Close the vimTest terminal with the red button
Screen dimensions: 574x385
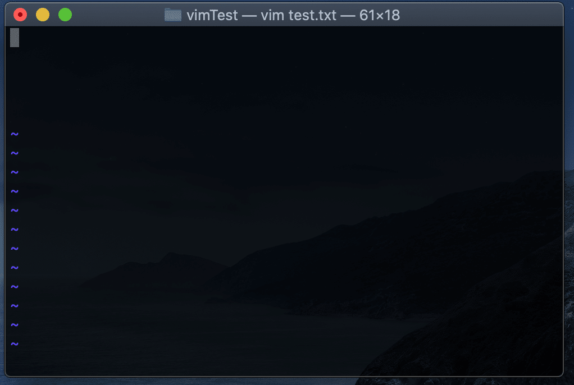pos(20,15)
